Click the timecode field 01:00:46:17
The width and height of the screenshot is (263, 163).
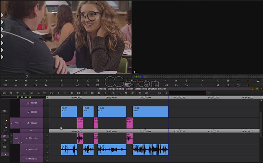point(24,97)
